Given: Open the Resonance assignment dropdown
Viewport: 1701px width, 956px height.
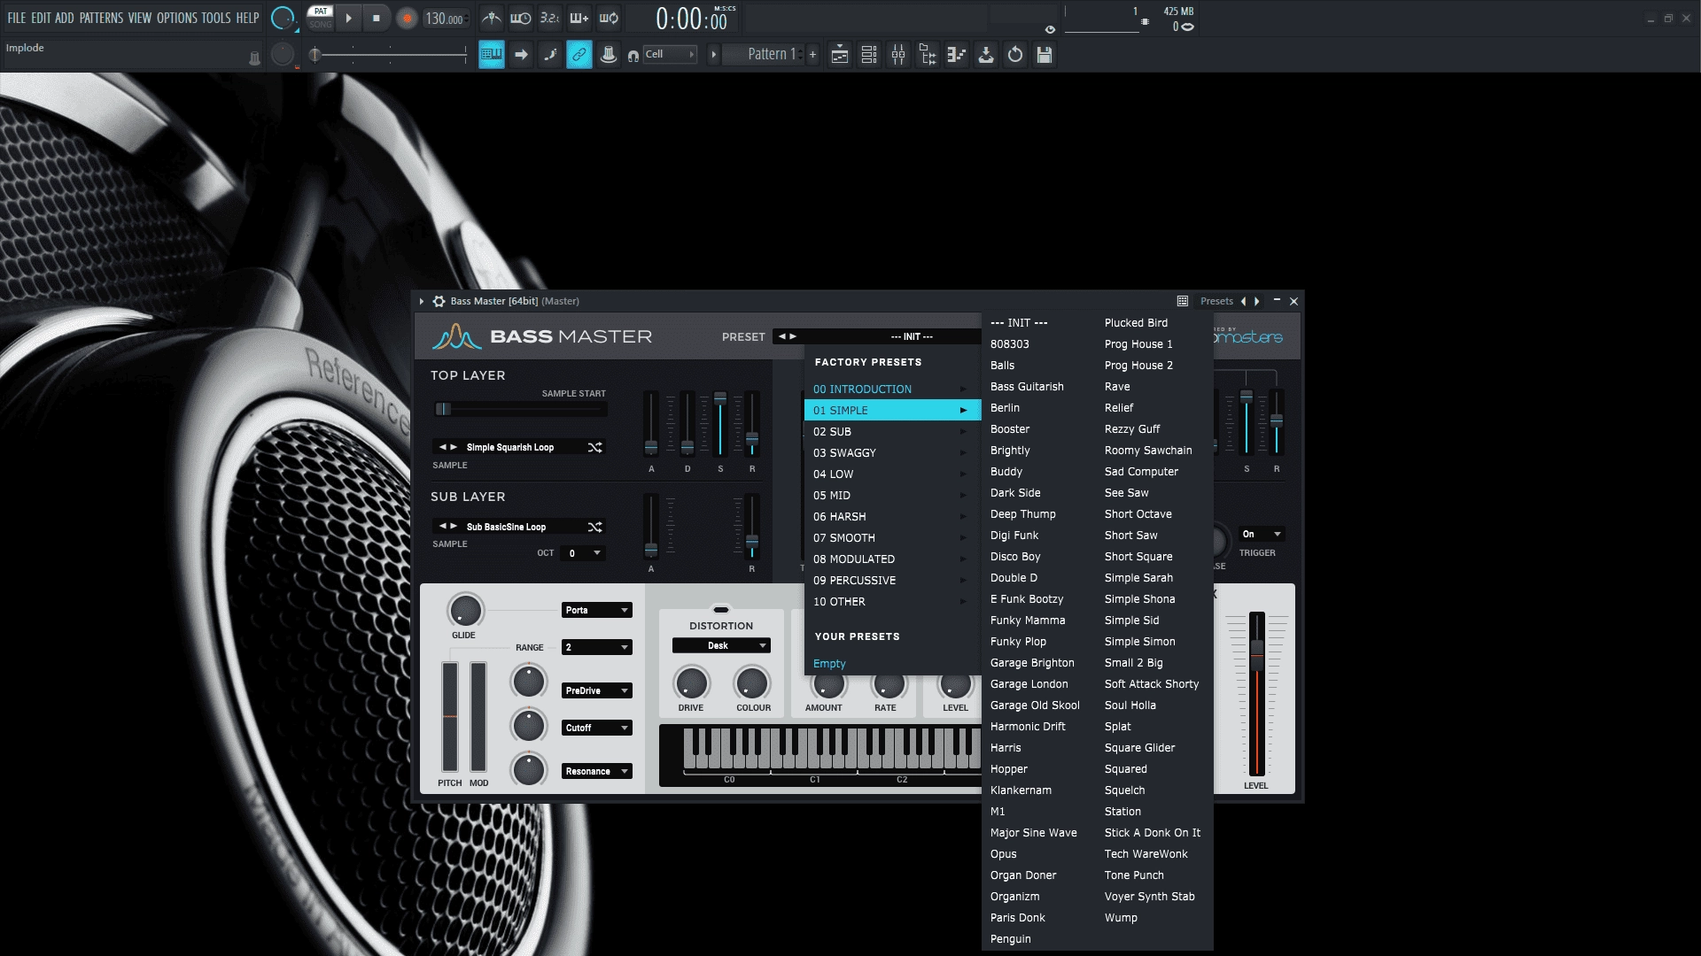Looking at the screenshot, I should tap(596, 772).
